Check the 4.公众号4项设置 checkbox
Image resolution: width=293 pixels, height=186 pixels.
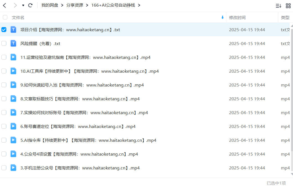(x=4, y=154)
